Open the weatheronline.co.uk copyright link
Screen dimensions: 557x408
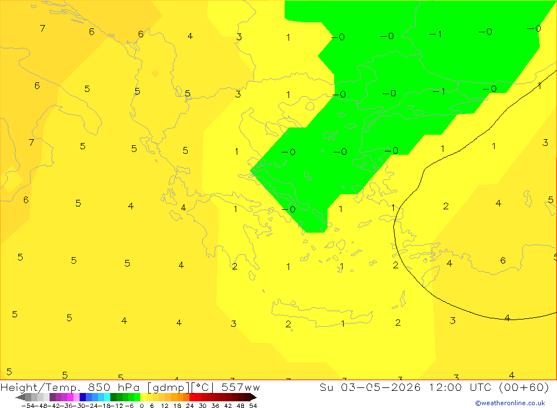pos(510,403)
